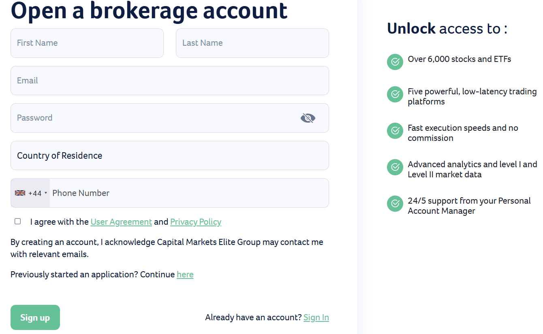
Task: Open the +44 country code dropdown
Action: click(x=35, y=192)
